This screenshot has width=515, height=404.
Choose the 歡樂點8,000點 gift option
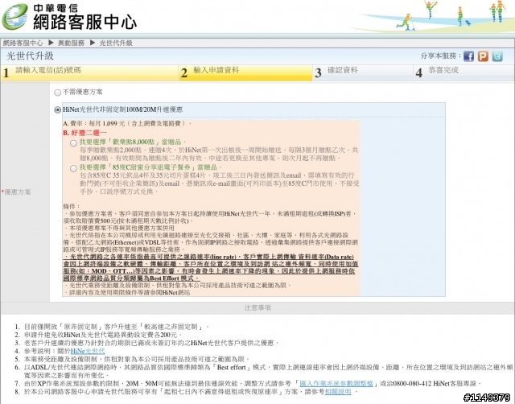click(73, 143)
